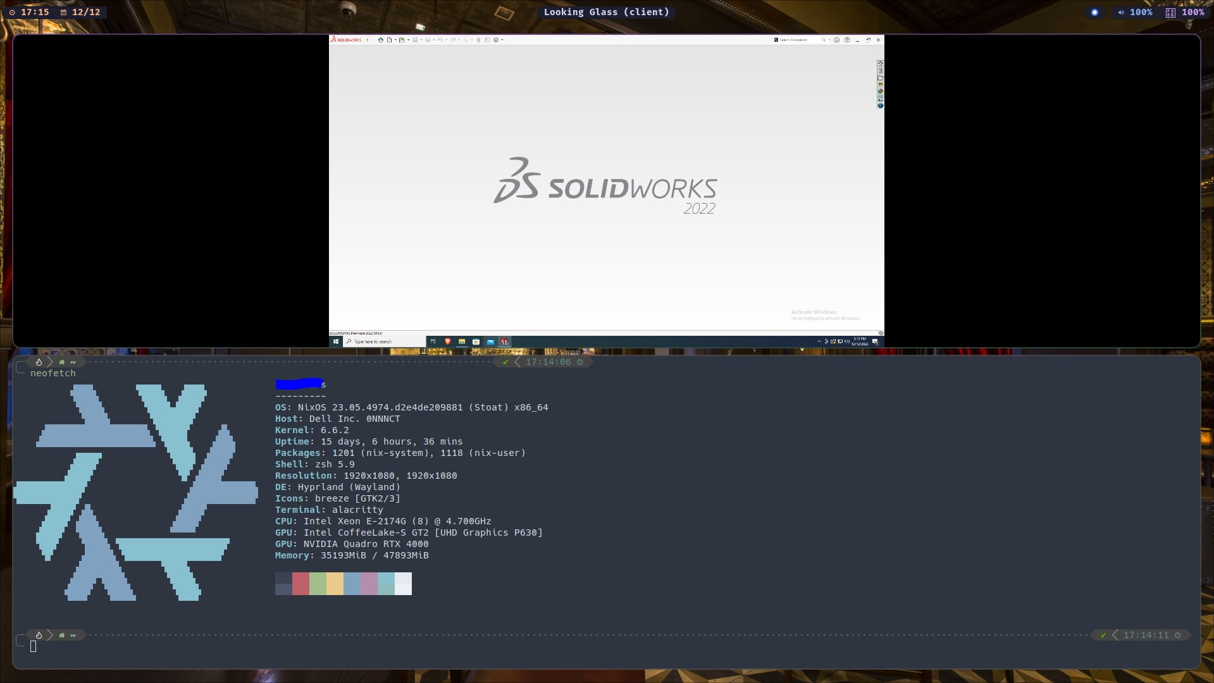Click the Windows taskbar volume icon
The image size is (1214, 683).
tap(847, 341)
